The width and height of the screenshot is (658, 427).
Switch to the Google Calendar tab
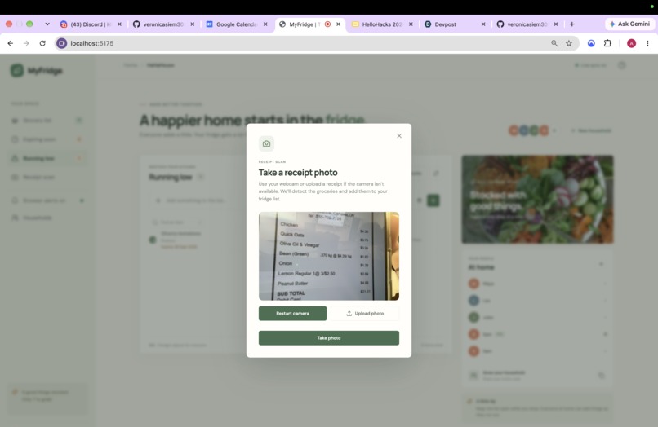pyautogui.click(x=236, y=24)
